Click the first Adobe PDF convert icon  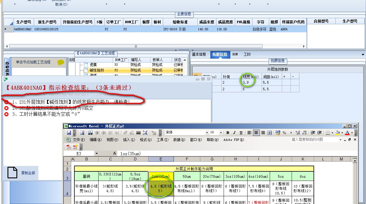pyautogui.click(x=69, y=147)
